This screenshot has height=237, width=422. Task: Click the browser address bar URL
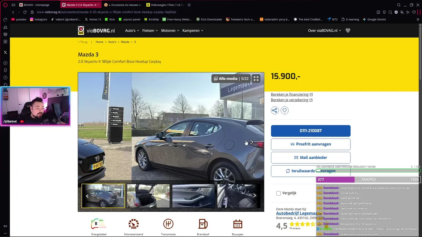[x=106, y=12]
